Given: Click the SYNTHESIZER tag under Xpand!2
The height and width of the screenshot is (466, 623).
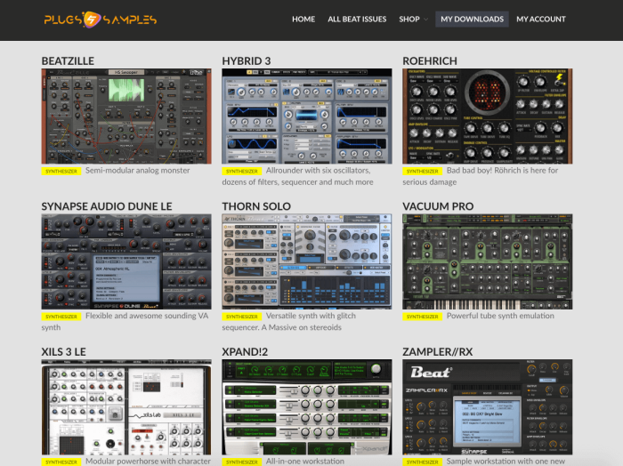Looking at the screenshot, I should (241, 462).
